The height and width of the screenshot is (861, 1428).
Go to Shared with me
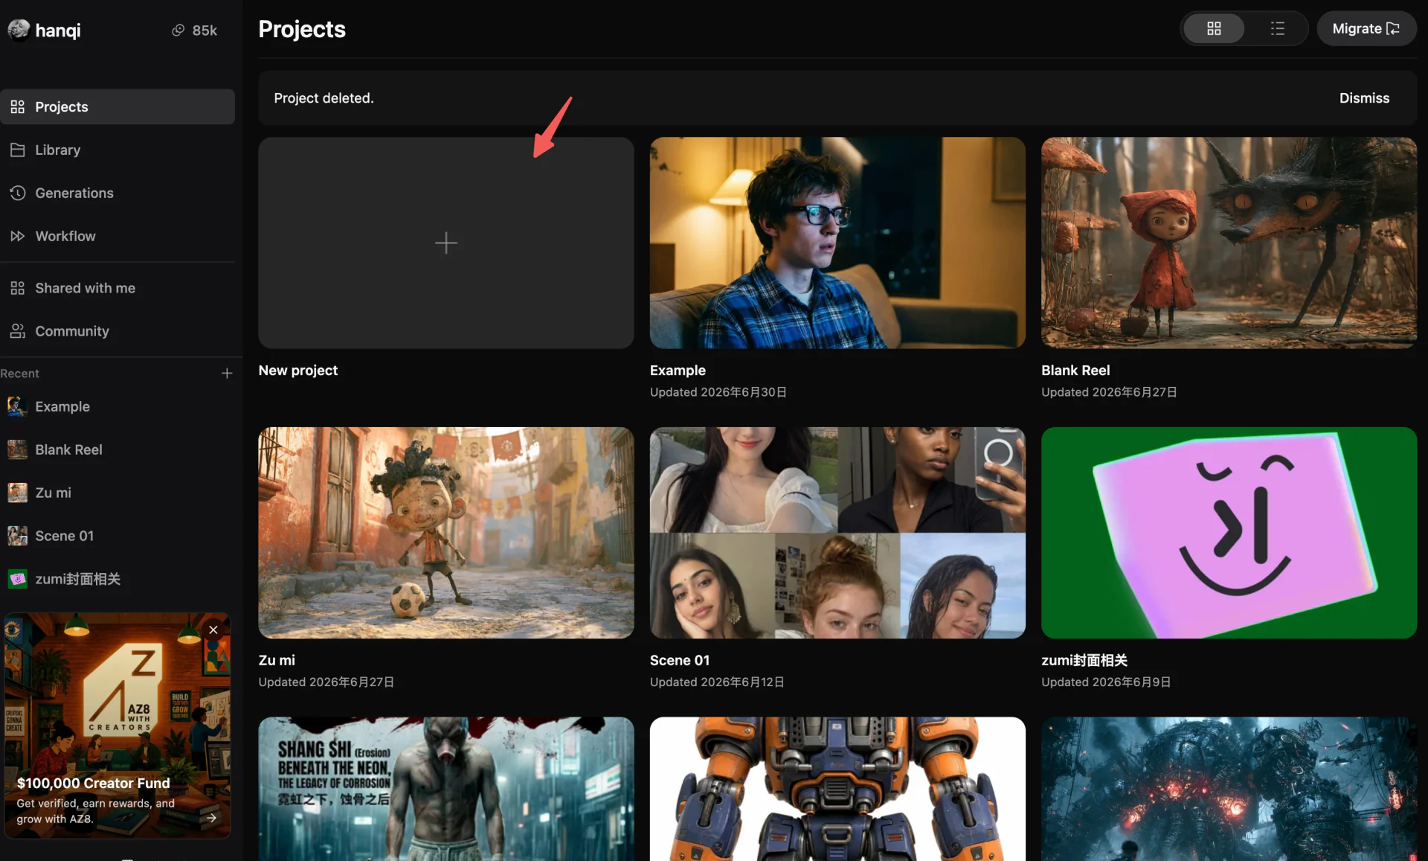118,288
